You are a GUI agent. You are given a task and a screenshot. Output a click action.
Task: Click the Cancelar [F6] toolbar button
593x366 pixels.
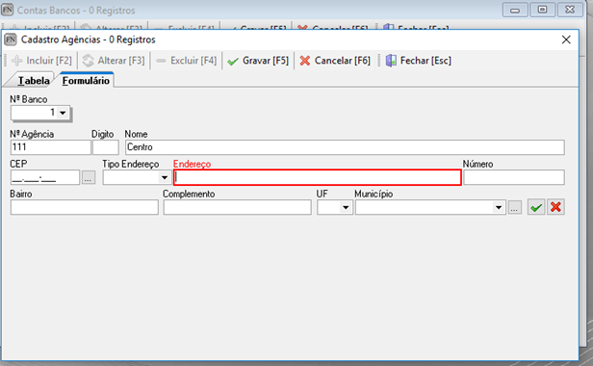tap(335, 61)
